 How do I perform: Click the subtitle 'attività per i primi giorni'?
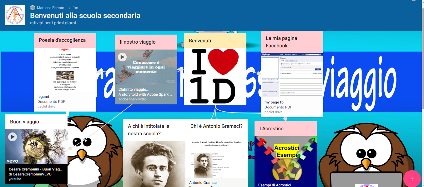click(53, 23)
